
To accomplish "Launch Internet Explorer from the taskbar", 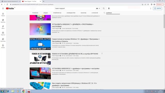I will click(7, 91).
